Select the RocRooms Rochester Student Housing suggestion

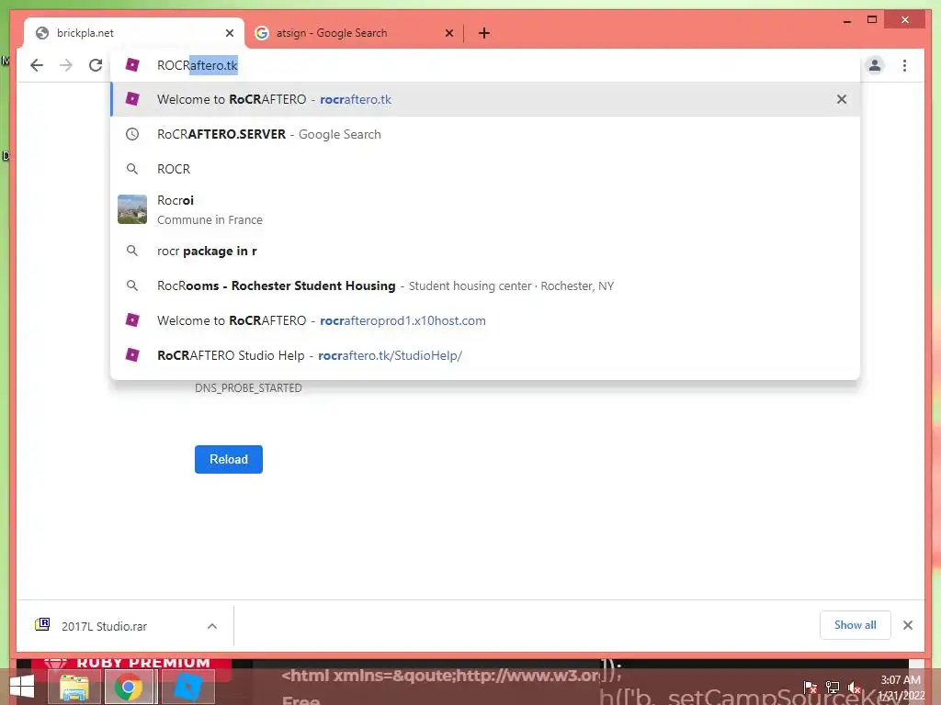(485, 285)
